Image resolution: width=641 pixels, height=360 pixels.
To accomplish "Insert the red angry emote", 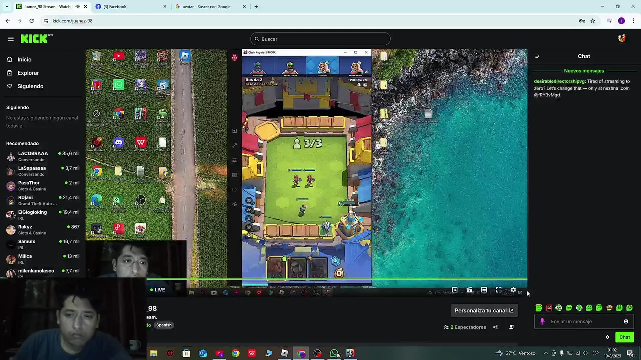I will (549, 308).
